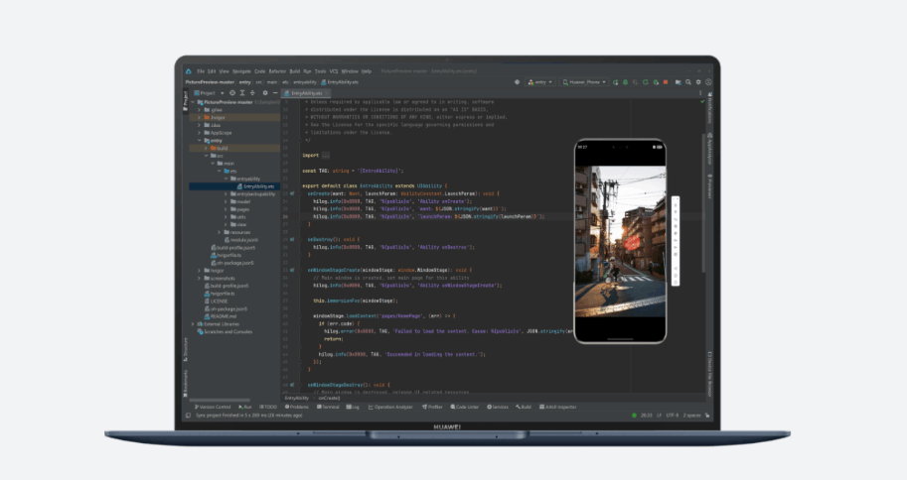Click the Project panel horizontal scrollbar
Image resolution: width=907 pixels, height=480 pixels.
click(x=220, y=400)
